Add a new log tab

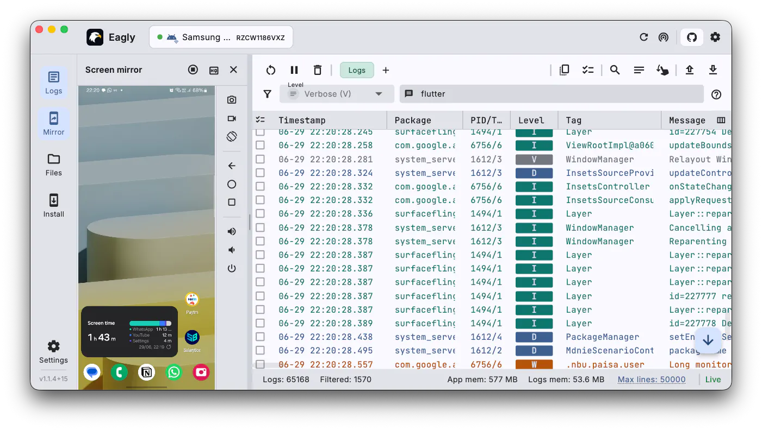tap(386, 70)
